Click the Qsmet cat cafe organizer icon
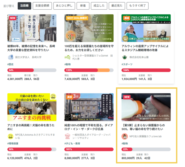185x167 pixels. [x=67, y=57]
